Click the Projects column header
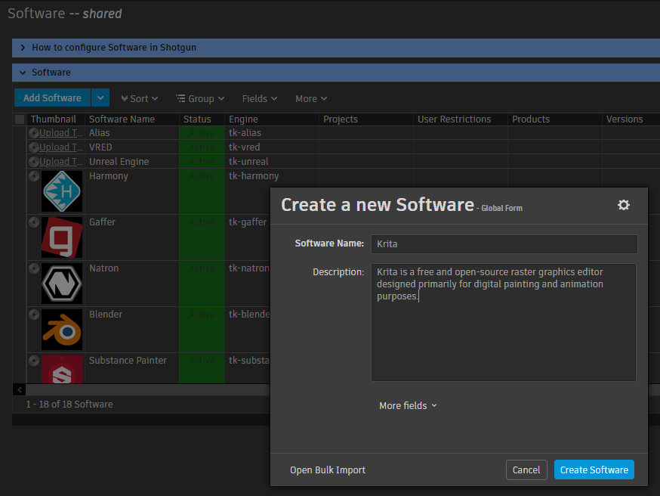The height and width of the screenshot is (496, 660). (x=365, y=119)
